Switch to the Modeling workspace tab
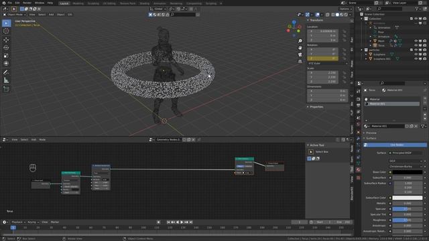 click(x=78, y=3)
